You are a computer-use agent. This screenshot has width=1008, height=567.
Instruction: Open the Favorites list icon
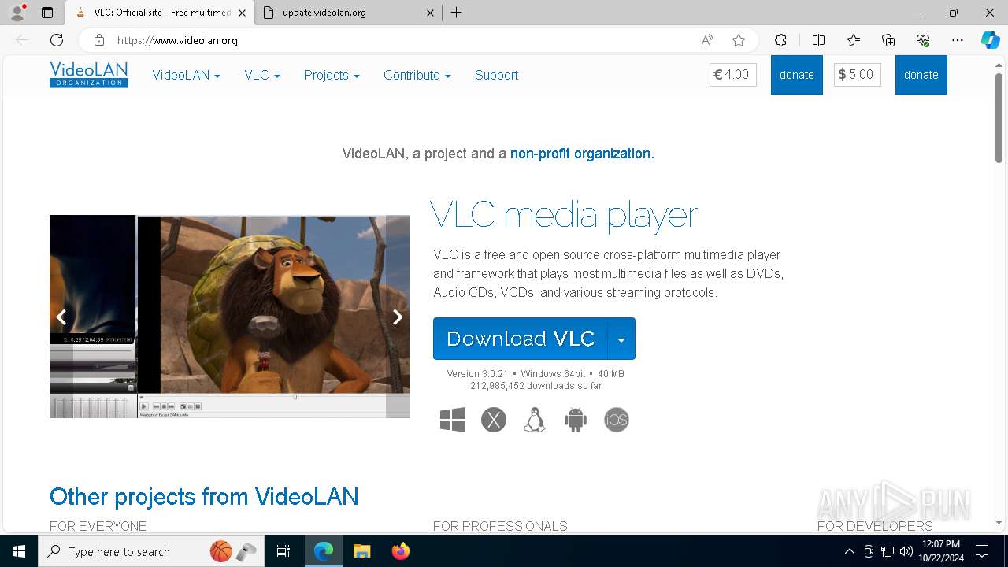[x=854, y=40]
